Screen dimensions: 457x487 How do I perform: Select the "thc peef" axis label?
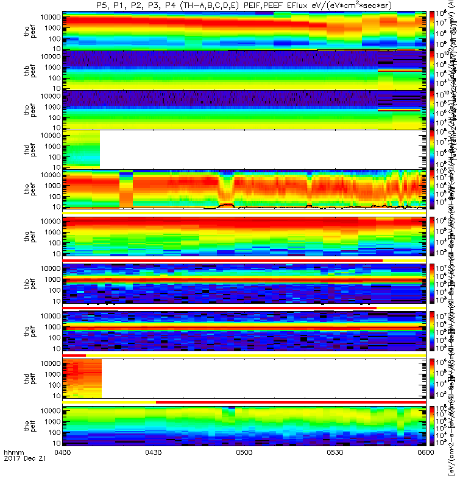tap(30, 110)
